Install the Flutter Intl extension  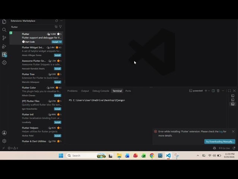pos(58,122)
